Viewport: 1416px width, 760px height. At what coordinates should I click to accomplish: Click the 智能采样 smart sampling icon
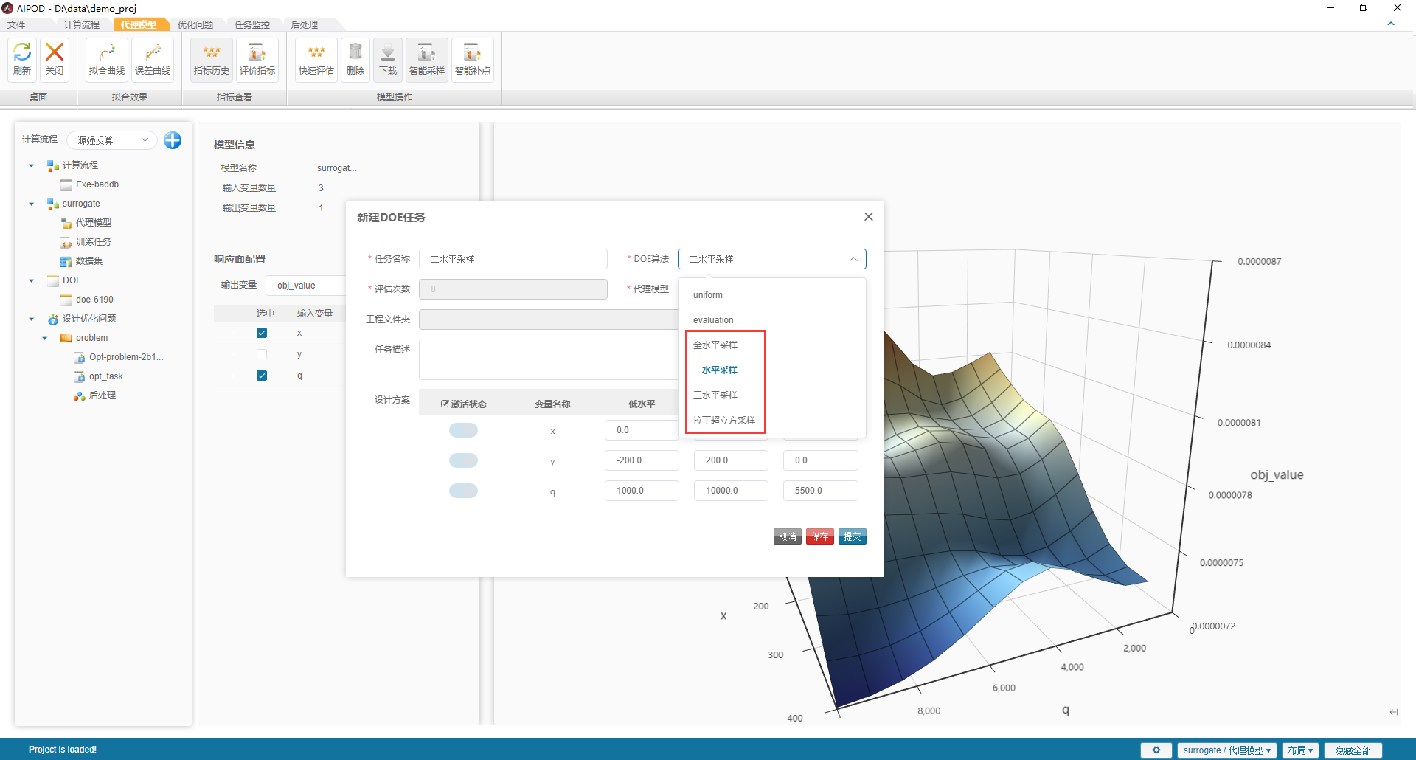pos(427,59)
